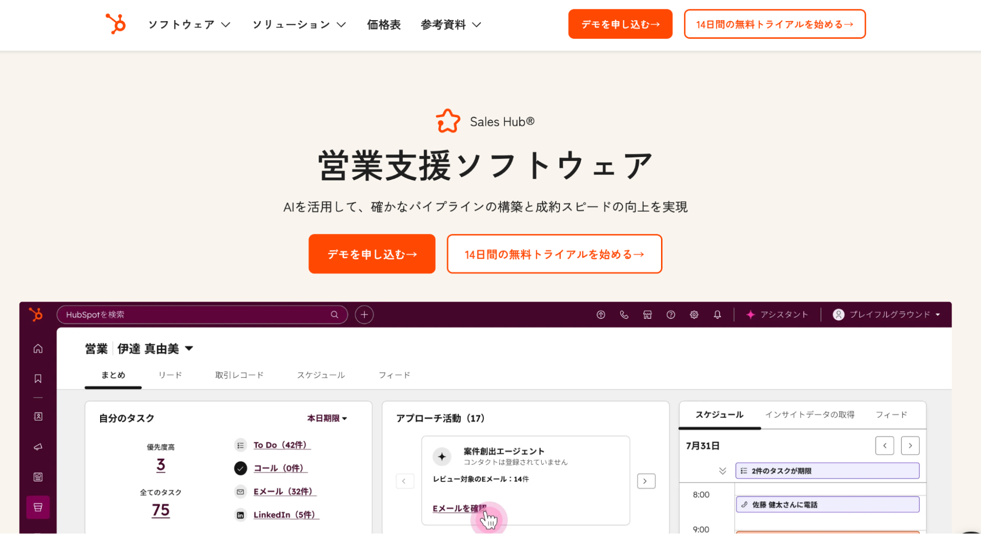Click the HubSpot sprocket logo in header
Image resolution: width=981 pixels, height=534 pixels.
(116, 24)
